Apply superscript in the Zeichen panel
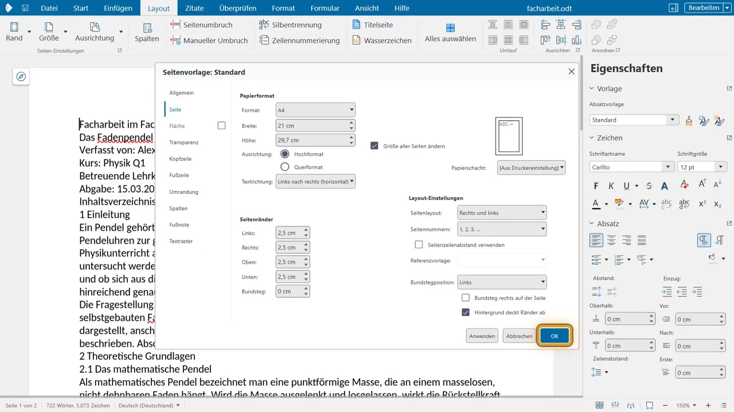This screenshot has width=734, height=412. tap(702, 204)
